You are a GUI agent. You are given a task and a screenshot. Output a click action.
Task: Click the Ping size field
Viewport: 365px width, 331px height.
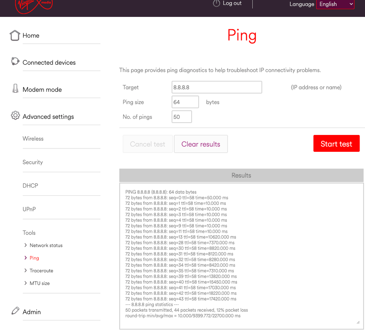pyautogui.click(x=185, y=102)
